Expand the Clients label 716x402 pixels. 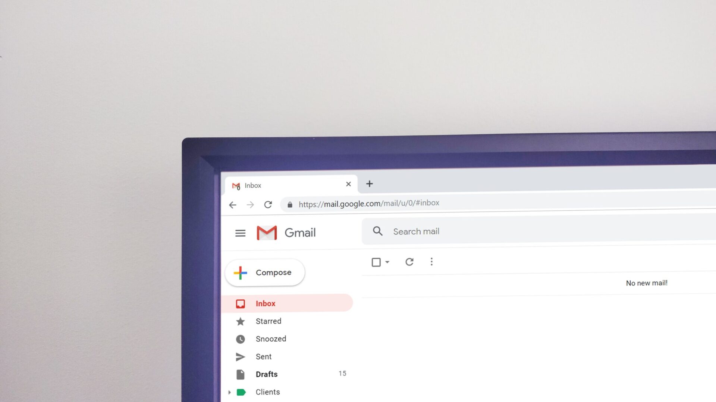pos(229,392)
